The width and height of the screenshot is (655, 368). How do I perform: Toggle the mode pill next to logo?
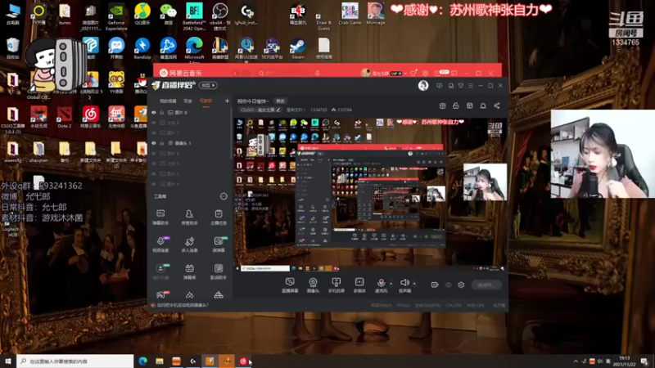pos(208,85)
